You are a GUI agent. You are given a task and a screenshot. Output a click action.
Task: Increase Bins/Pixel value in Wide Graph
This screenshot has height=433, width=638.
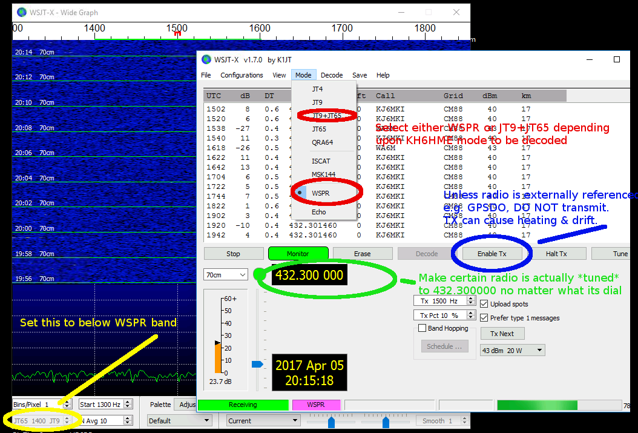pos(67,402)
